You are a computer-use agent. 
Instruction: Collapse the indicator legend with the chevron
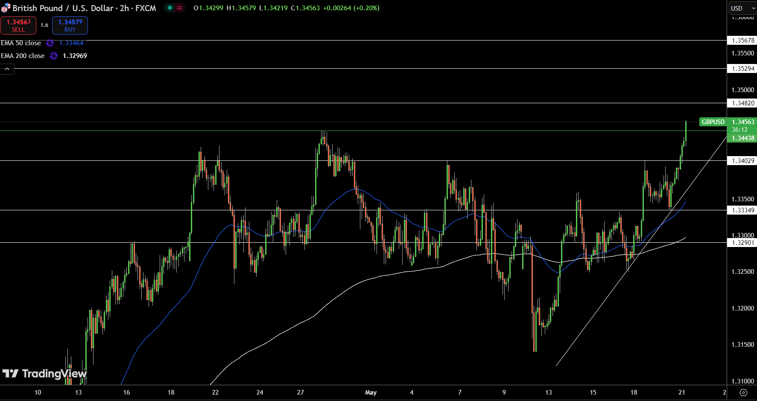7,69
